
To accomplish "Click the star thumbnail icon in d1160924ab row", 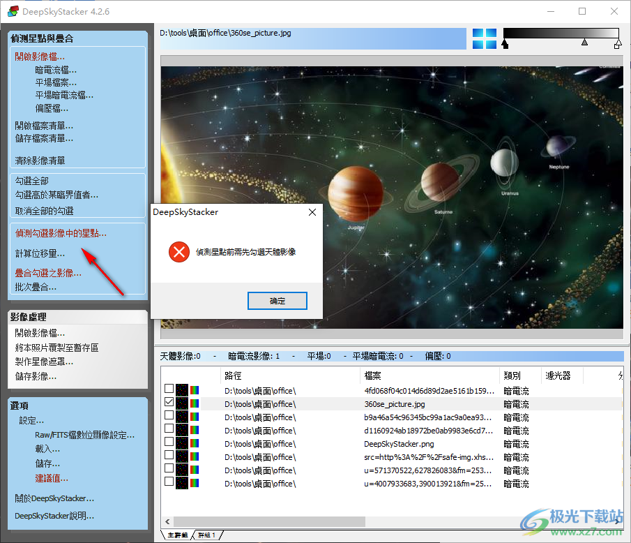I will 182,430.
